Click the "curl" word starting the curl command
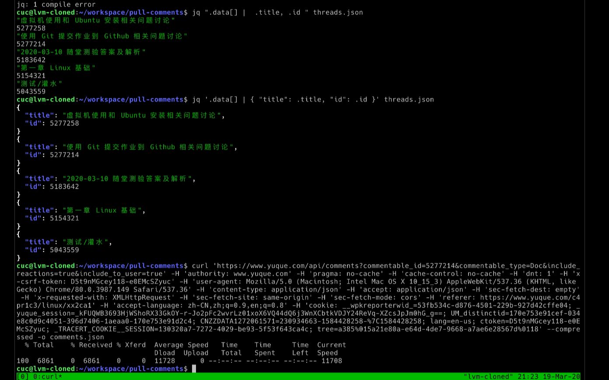The width and height of the screenshot is (609, 380). [200, 266]
